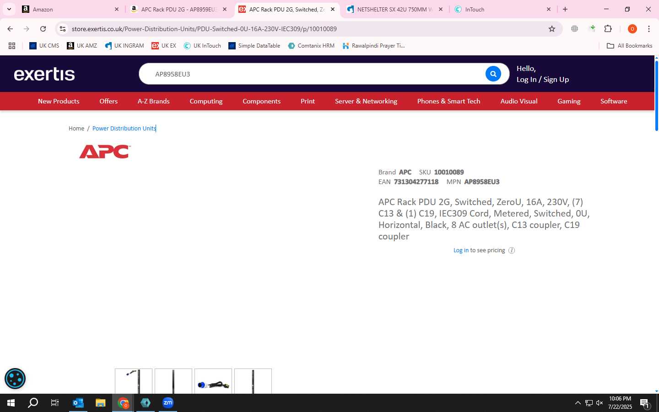Viewport: 659px width, 412px height.
Task: Open UK InTouch bookmark
Action: click(202, 46)
